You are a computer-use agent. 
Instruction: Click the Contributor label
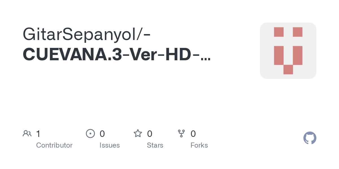[x=54, y=145]
